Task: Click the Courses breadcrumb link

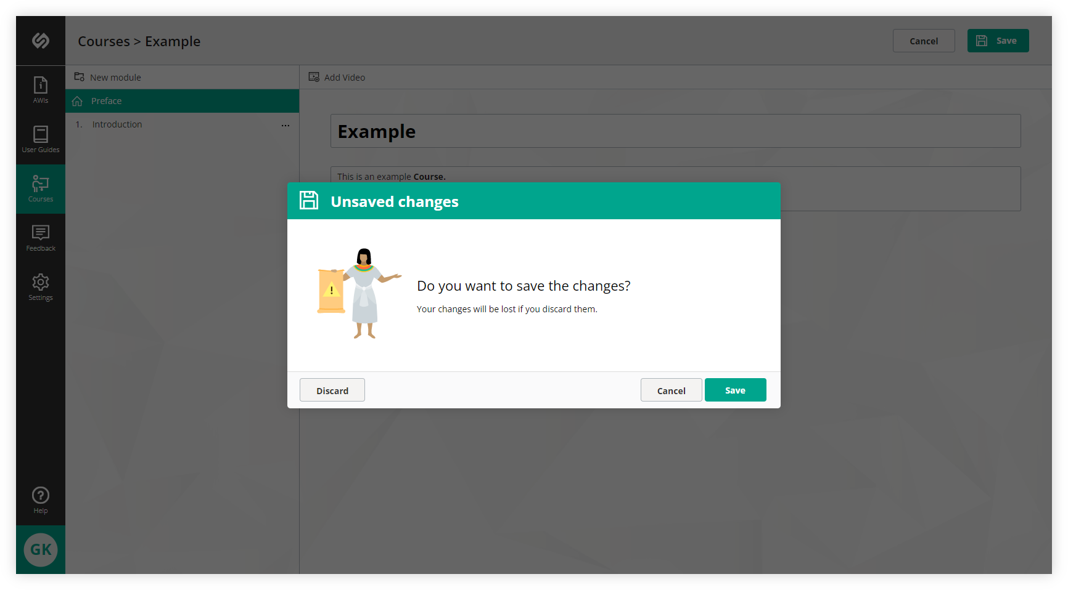Action: pyautogui.click(x=103, y=41)
